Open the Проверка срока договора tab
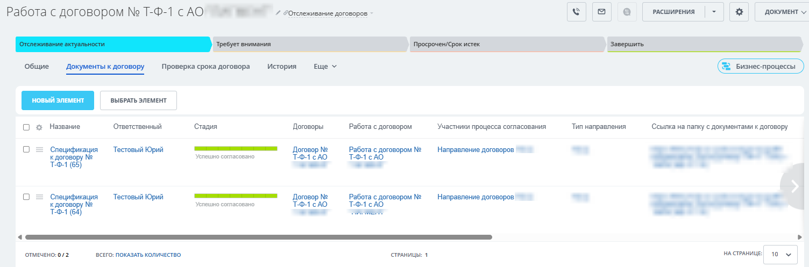Viewport: 809px width, 267px height. 205,67
